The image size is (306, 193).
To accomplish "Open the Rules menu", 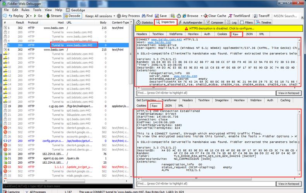I will click(x=25, y=10).
